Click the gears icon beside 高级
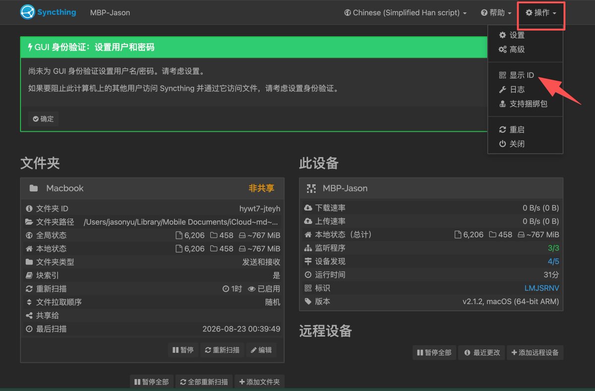Viewport: 595px width, 391px height. (502, 50)
